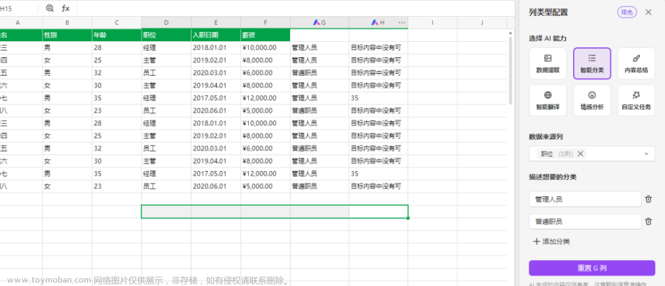Click the 限免 badge
Screen dimensions: 665x286
(x=627, y=13)
